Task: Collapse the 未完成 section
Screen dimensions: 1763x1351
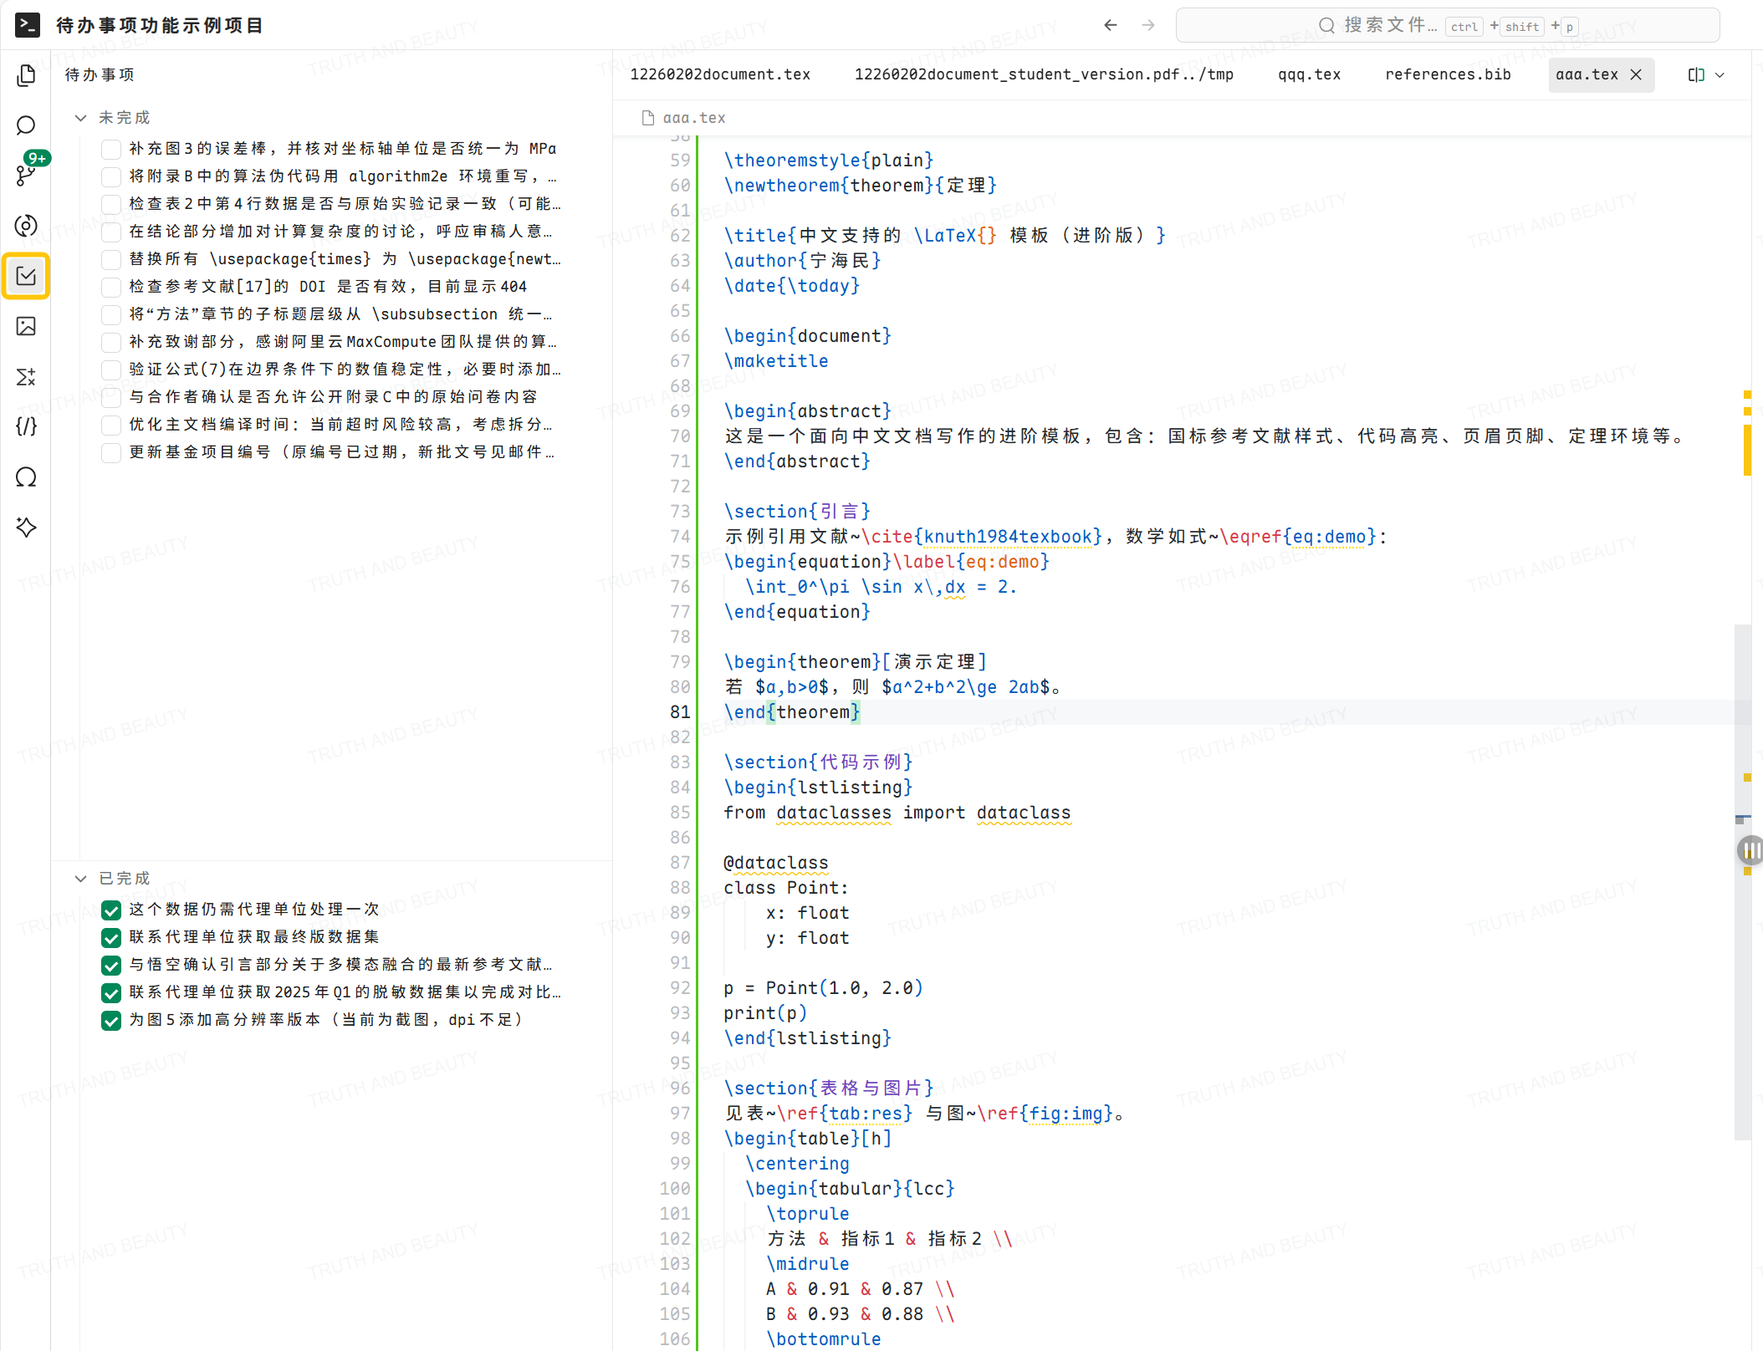Action: (80, 118)
